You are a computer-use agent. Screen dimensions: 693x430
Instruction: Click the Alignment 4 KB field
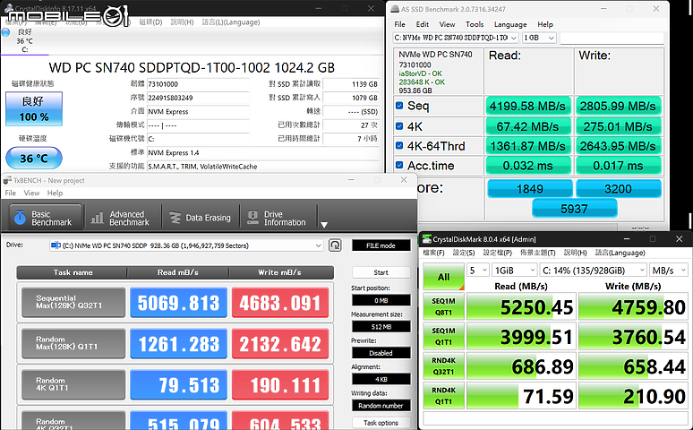pyautogui.click(x=381, y=379)
